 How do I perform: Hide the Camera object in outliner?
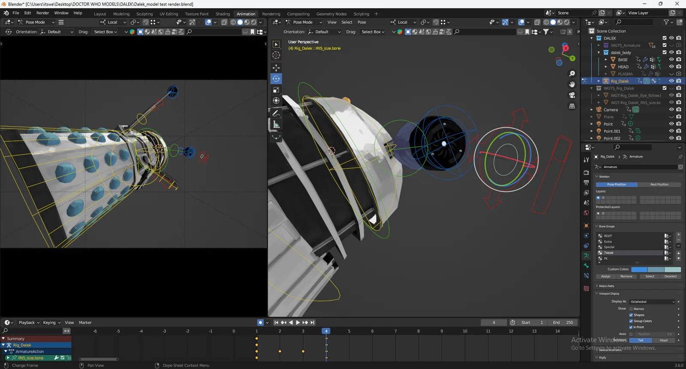(671, 109)
